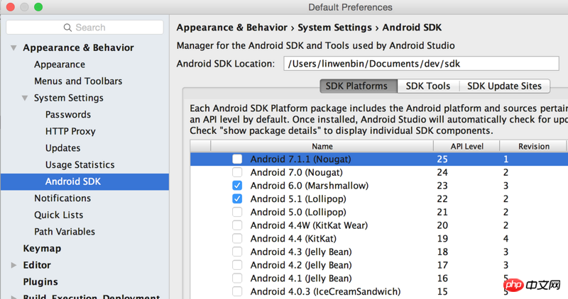Check Android 4.3 (Jelly Bean) checkbox
Image resolution: width=568 pixels, height=299 pixels.
tap(237, 252)
